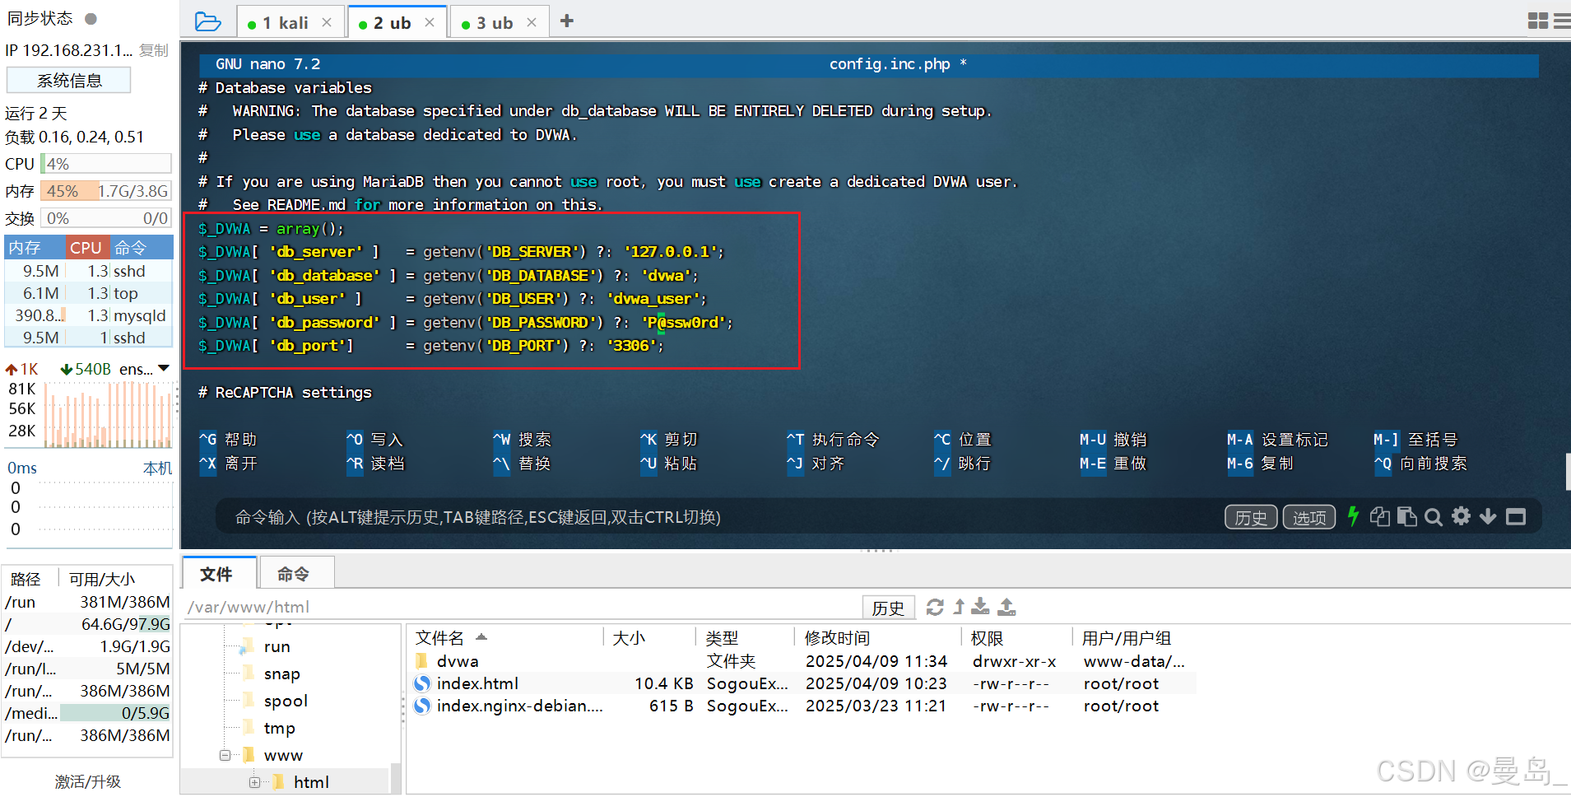Click the 内存 45% memory usage bar

click(x=106, y=191)
